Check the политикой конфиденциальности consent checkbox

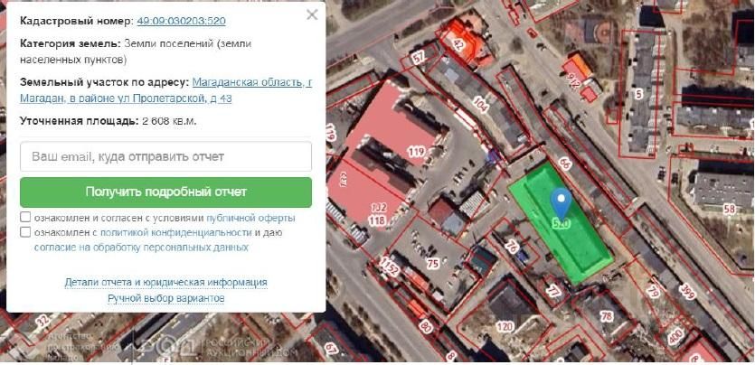(25, 232)
